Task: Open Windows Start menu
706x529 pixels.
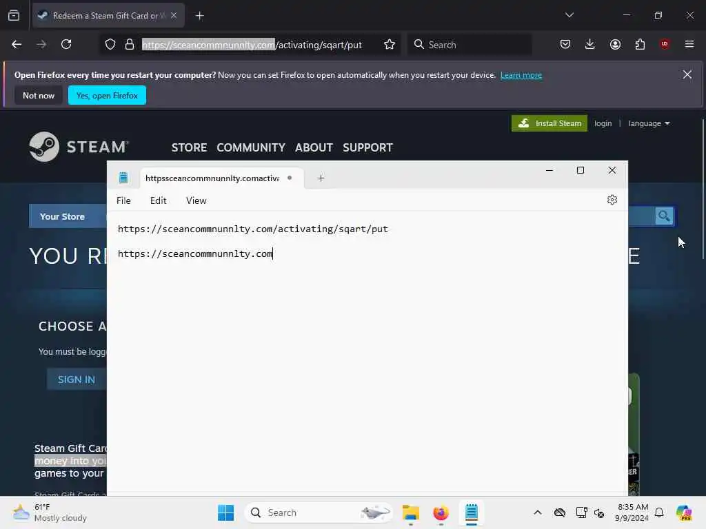Action: click(x=225, y=512)
